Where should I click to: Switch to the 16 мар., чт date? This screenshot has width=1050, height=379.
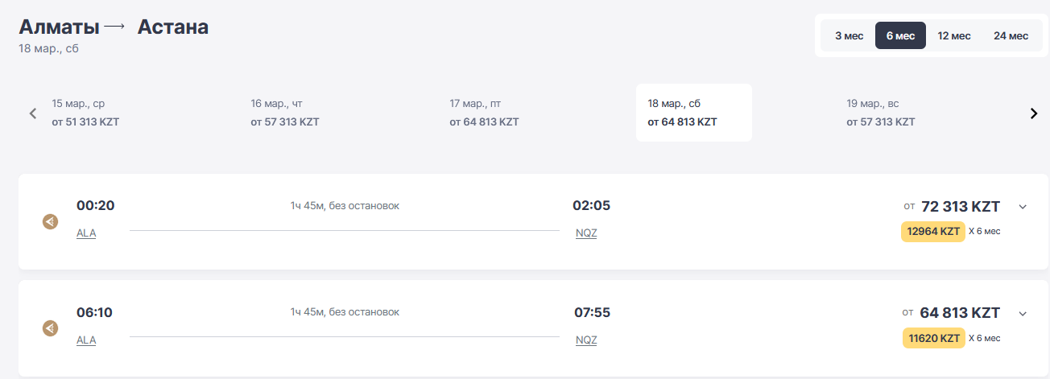[x=284, y=113]
